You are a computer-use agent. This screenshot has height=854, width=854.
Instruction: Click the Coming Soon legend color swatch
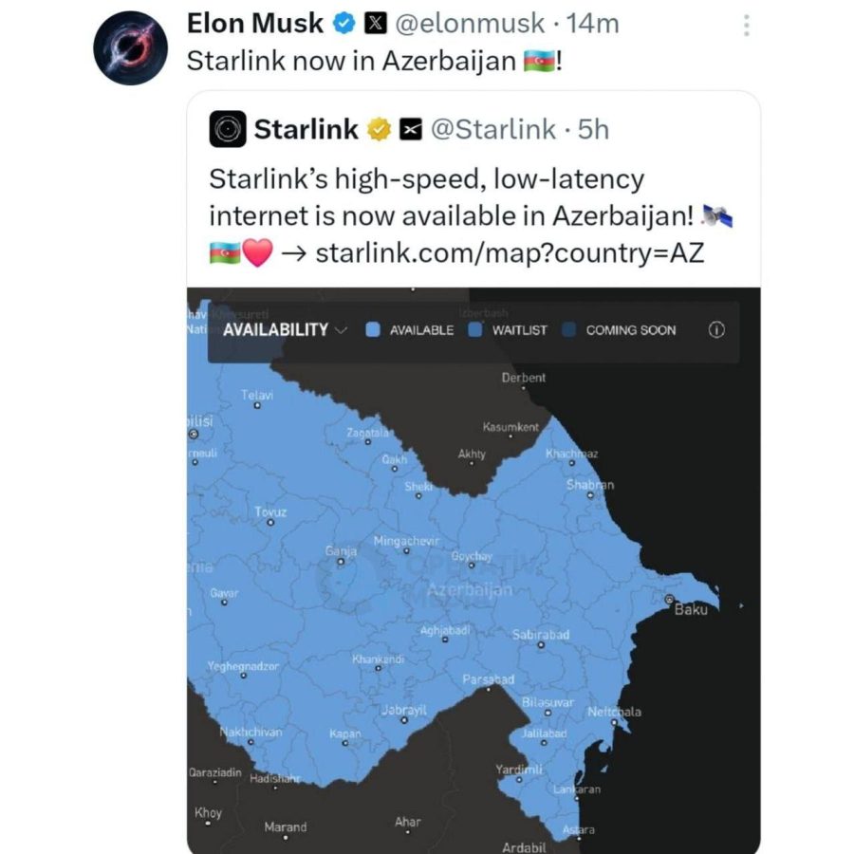569,330
